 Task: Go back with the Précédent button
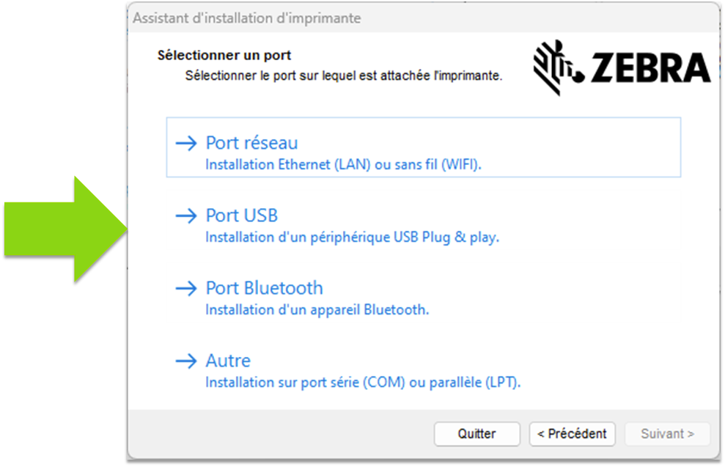[572, 434]
